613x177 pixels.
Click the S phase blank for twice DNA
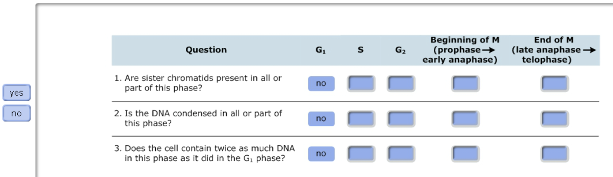coord(361,154)
